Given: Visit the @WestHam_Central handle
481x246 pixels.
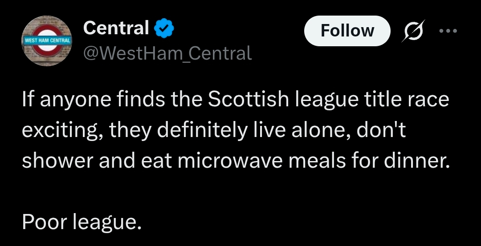Looking at the screenshot, I should point(167,53).
